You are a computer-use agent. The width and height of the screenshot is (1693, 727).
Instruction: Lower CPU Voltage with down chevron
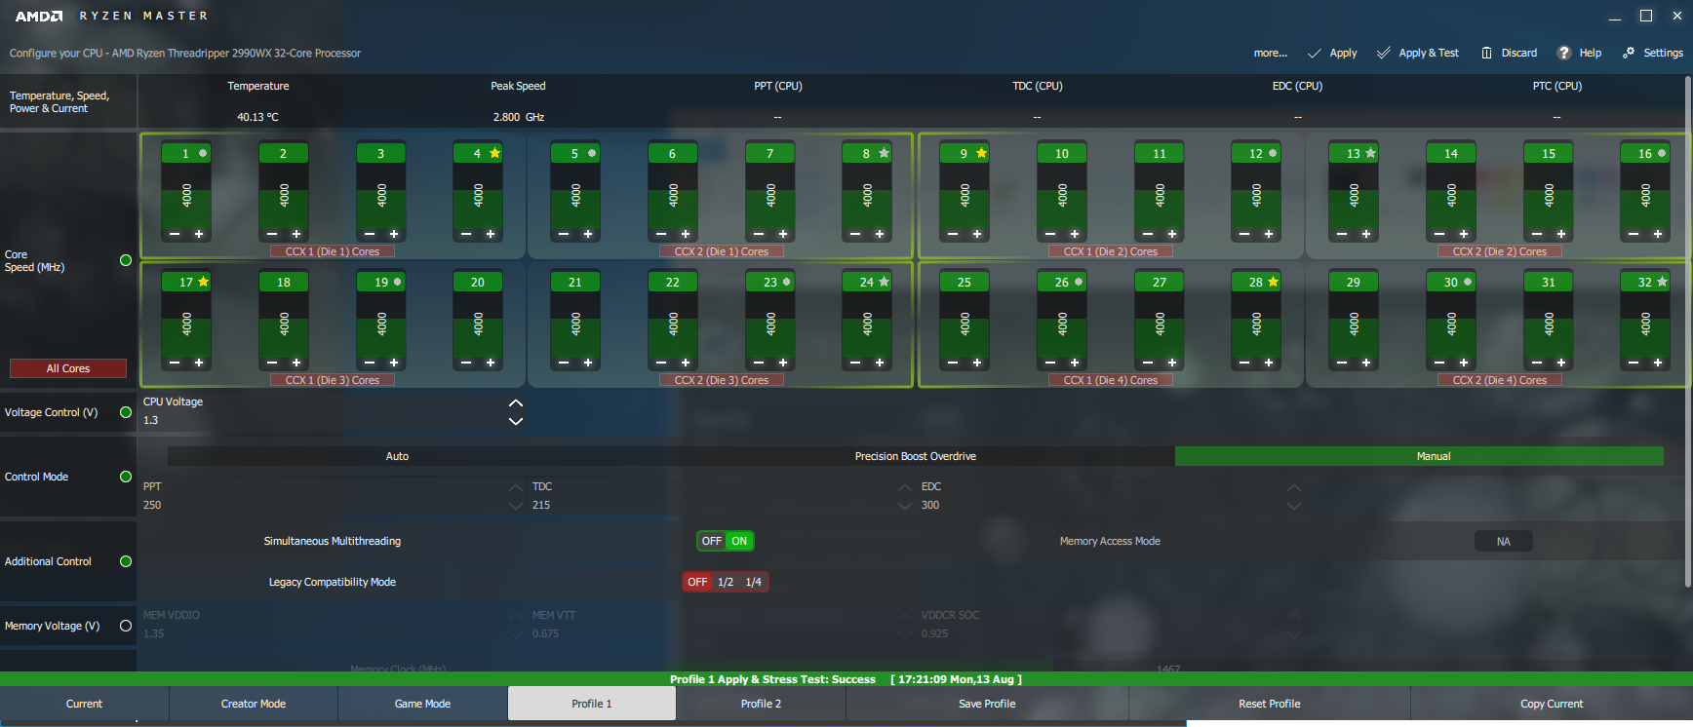(x=516, y=421)
